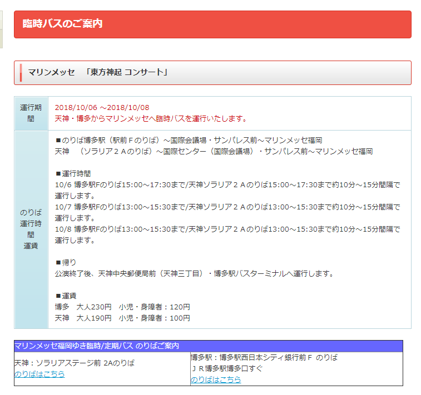The height and width of the screenshot is (395, 421).
Task: Click the red text 天神・博多からマリンメッセへ臨時バスを運行いたします
Action: pyautogui.click(x=151, y=118)
